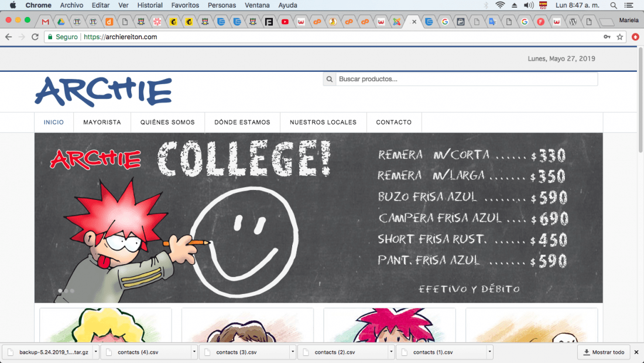Bookmark this page with star

click(620, 37)
